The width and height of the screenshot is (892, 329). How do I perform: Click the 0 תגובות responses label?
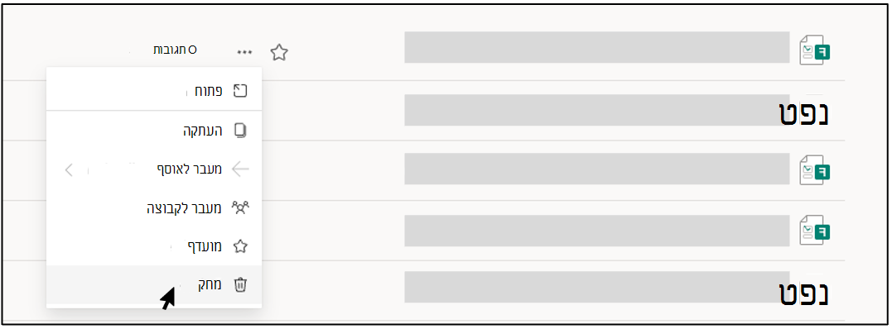(x=176, y=50)
